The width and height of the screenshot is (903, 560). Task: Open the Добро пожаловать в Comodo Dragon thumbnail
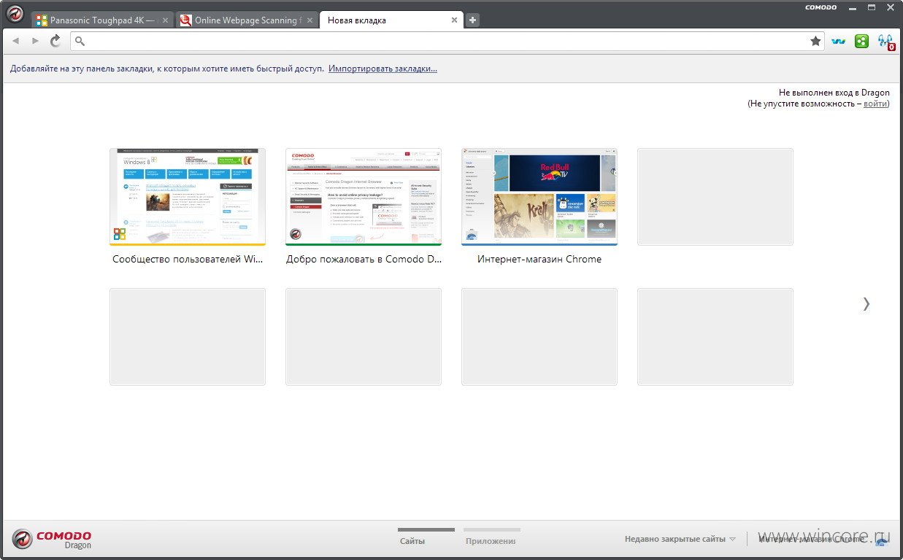[364, 197]
